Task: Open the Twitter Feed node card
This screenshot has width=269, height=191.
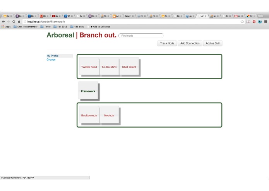Action: pos(89,66)
